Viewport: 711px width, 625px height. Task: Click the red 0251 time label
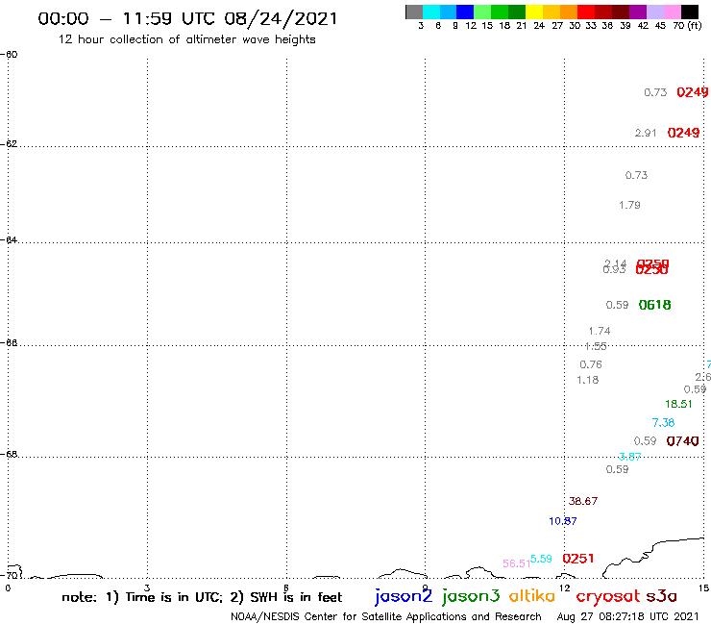click(x=578, y=559)
